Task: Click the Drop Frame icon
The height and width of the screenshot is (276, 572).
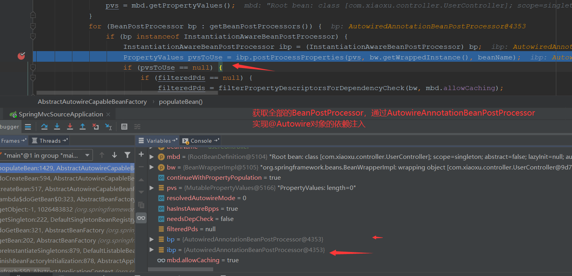Action: [x=96, y=127]
